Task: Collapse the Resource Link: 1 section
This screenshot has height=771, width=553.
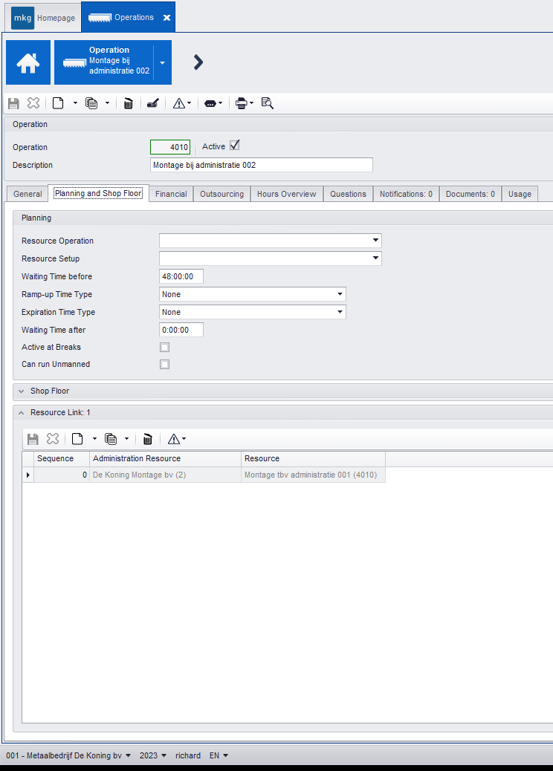Action: [x=21, y=413]
